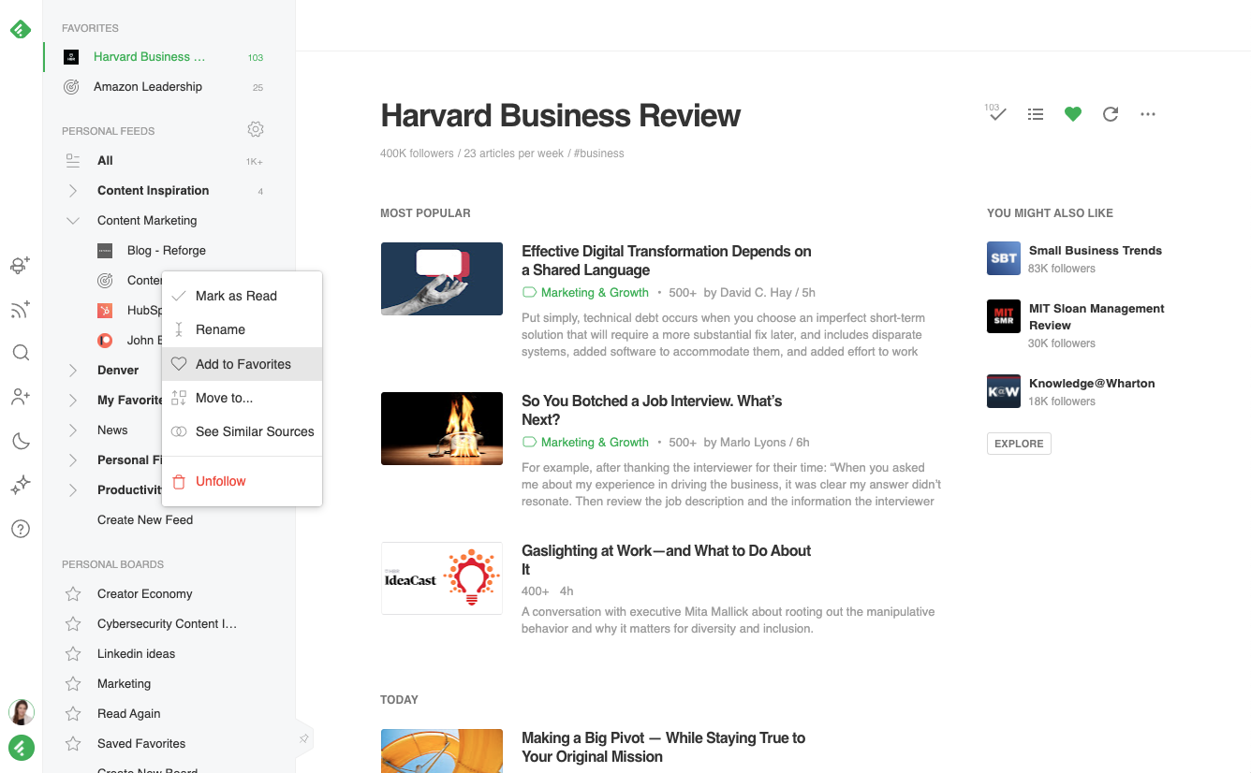
Task: Refresh the Harvard Business Review feed
Action: 1111,114
